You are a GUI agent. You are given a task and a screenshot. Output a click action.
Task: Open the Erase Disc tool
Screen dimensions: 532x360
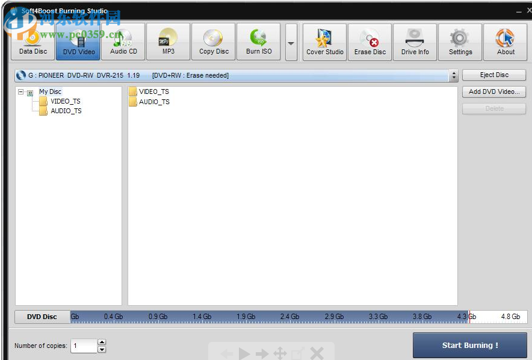click(x=370, y=42)
